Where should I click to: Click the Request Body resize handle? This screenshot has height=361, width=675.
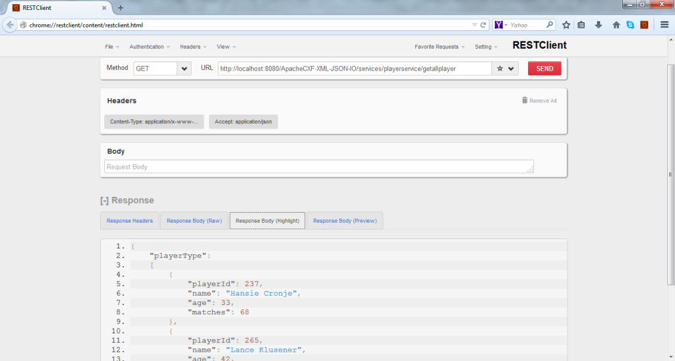[x=531, y=169]
